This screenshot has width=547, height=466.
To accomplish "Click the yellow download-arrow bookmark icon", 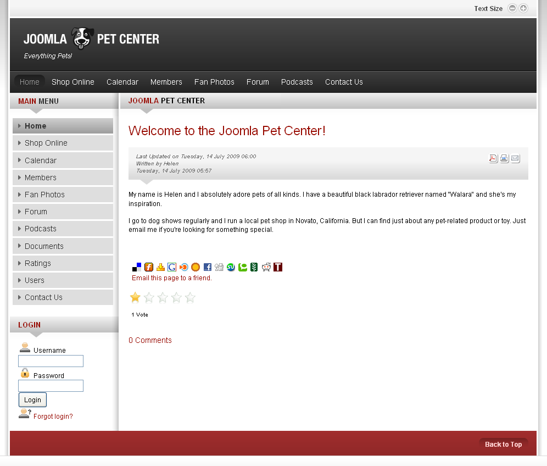I will coord(160,267).
